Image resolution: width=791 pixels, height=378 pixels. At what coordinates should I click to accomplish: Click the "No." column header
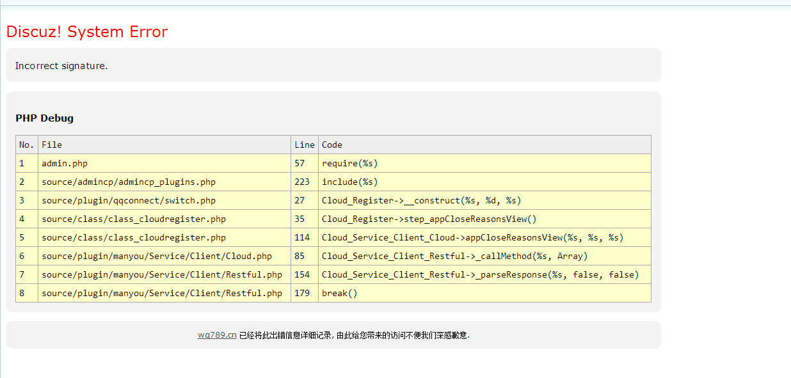pos(27,145)
